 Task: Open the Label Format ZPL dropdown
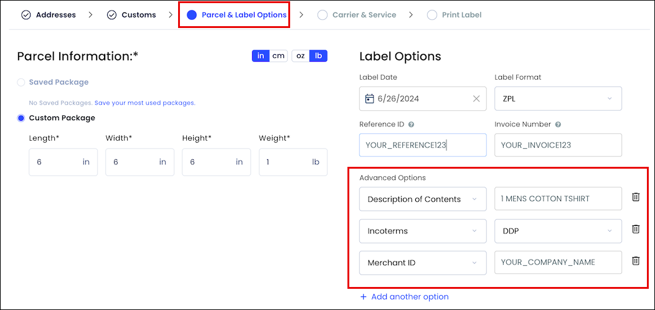[x=558, y=98]
